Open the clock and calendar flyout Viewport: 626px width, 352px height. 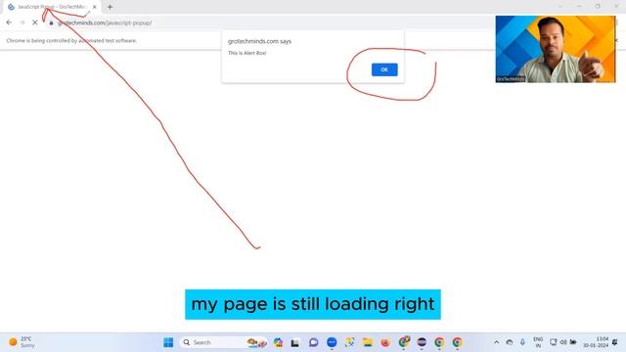click(596, 342)
